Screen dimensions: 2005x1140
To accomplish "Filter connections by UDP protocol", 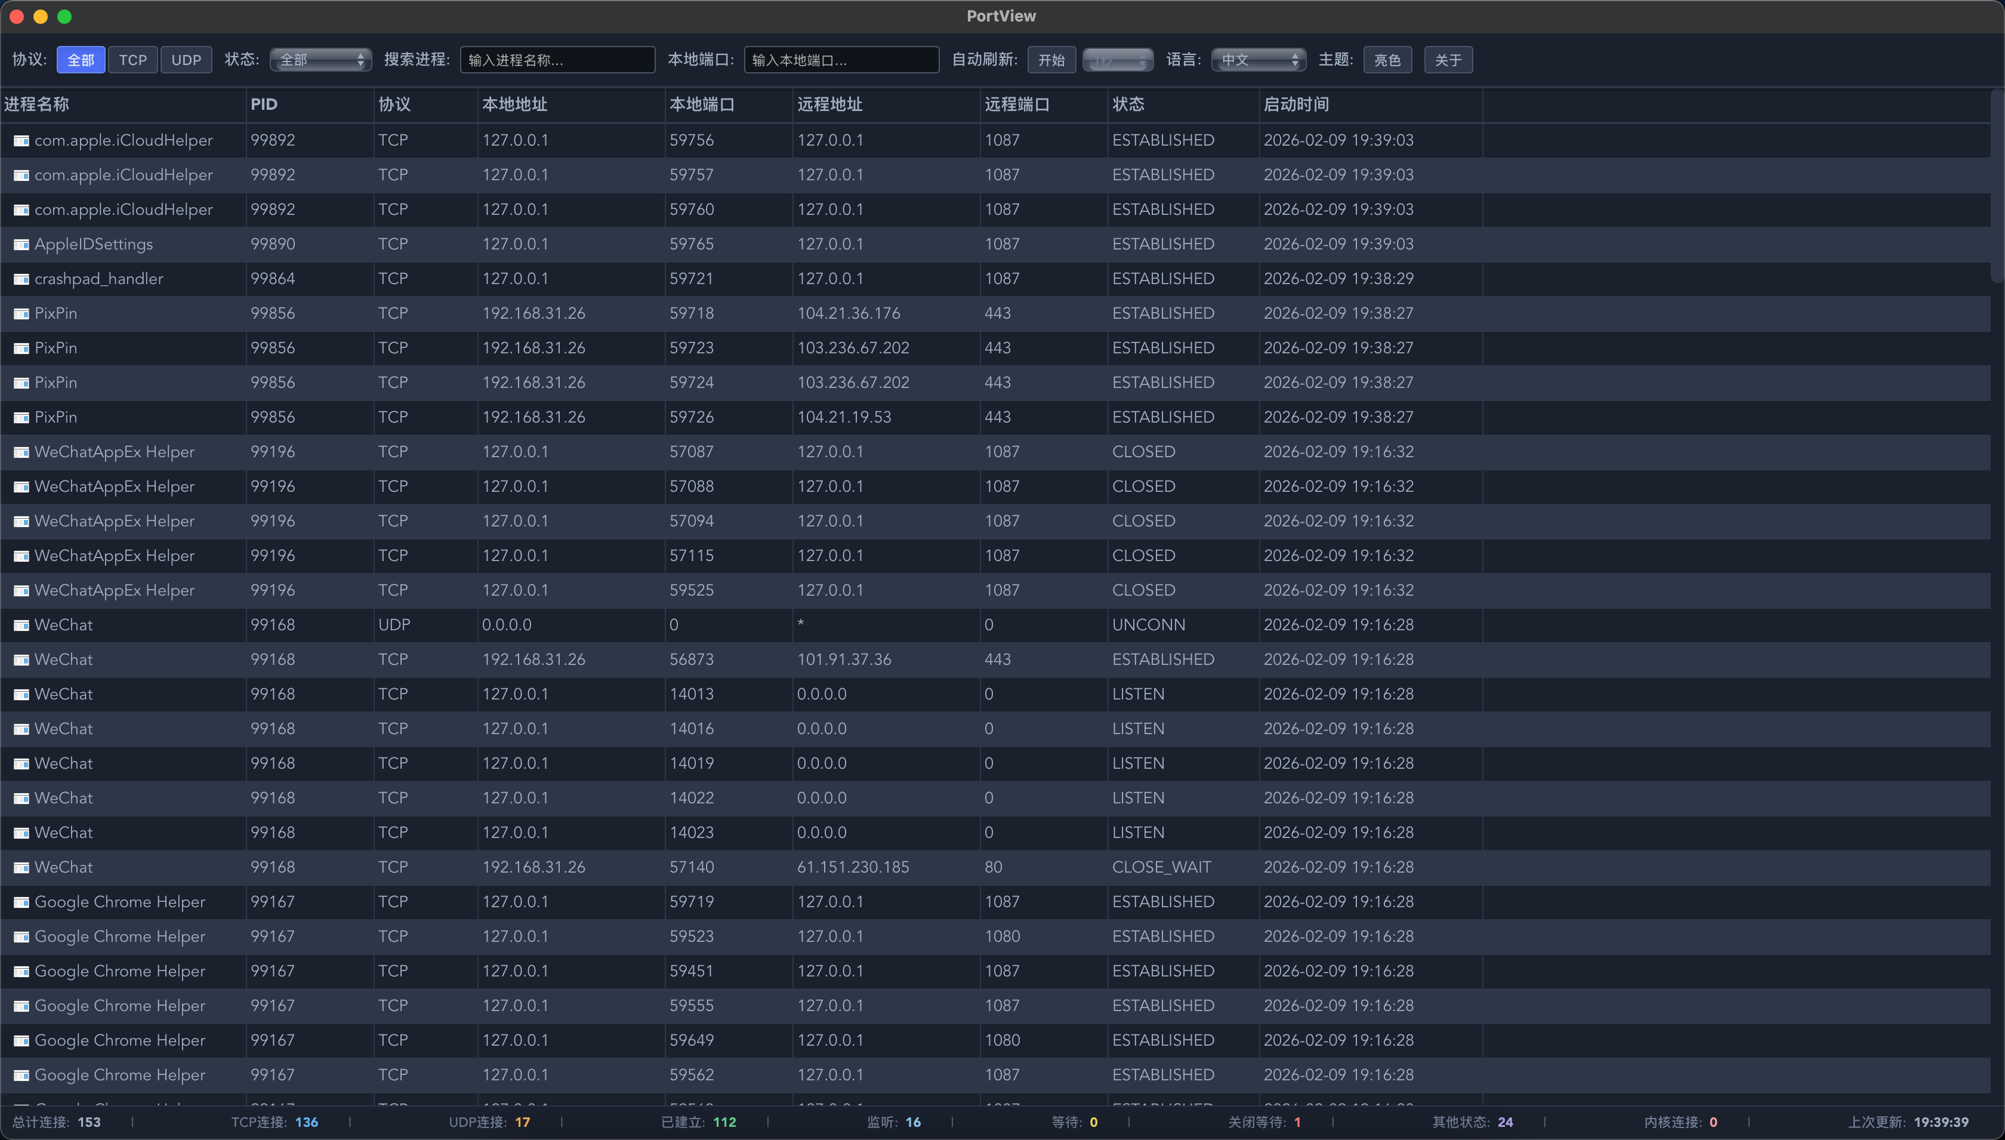I will (x=186, y=60).
